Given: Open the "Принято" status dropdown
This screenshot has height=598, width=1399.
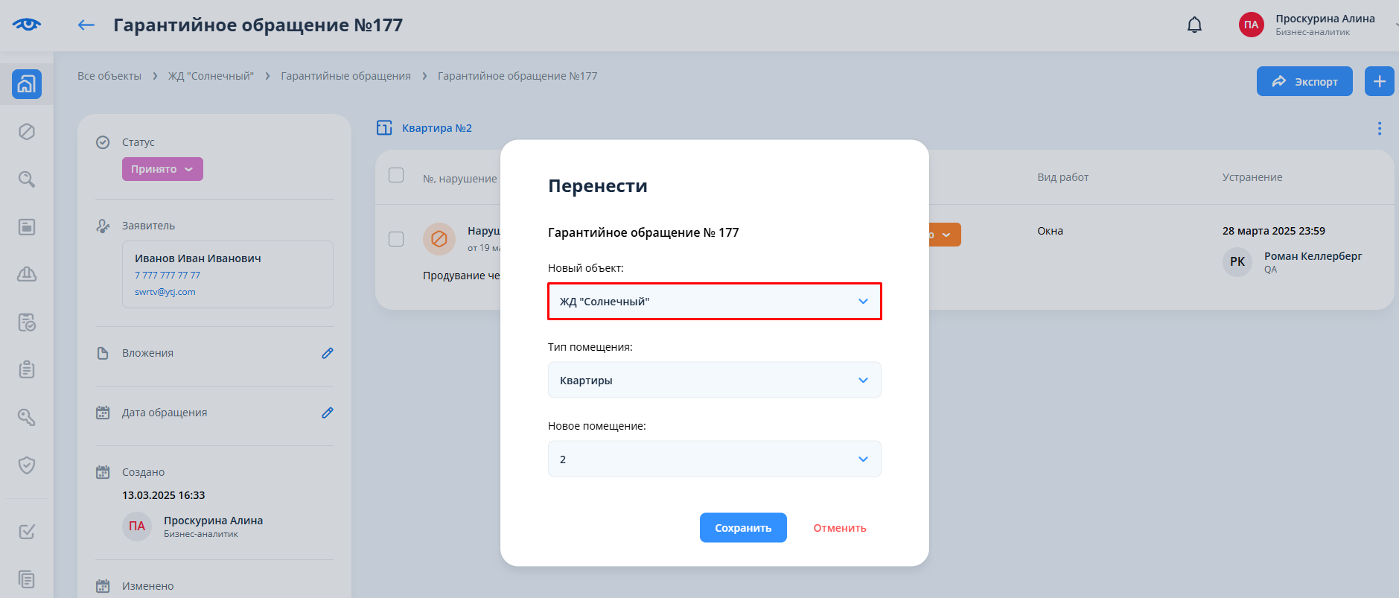Looking at the screenshot, I should pyautogui.click(x=162, y=169).
